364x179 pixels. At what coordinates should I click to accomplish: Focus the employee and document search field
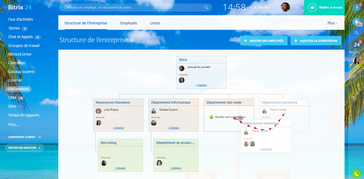[135, 7]
